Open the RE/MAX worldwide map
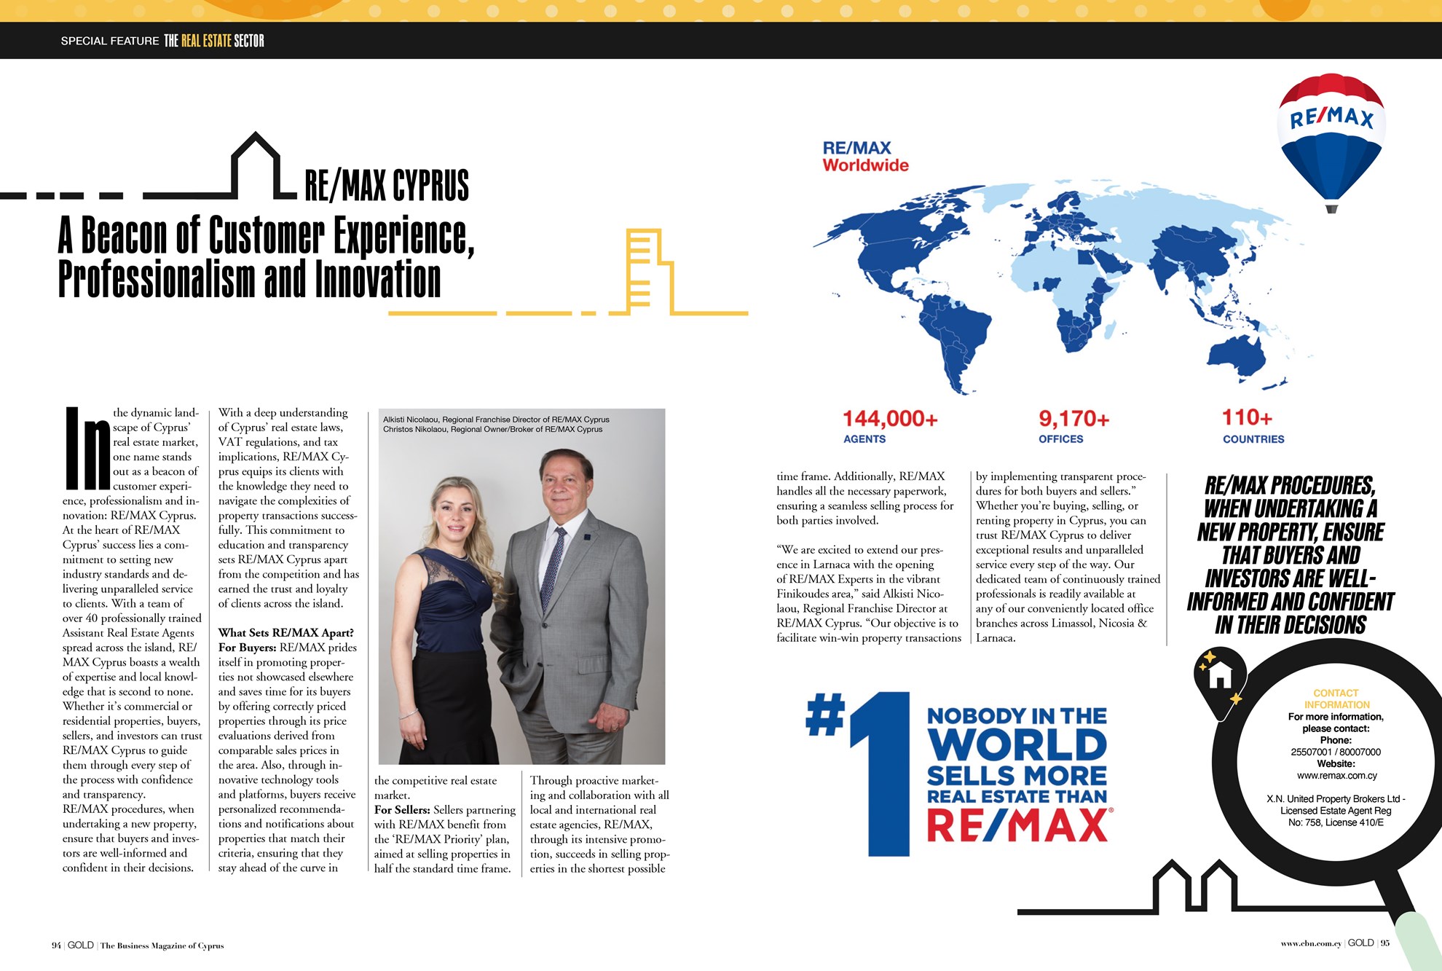Viewport: 1442px width, 971px height. click(1057, 287)
